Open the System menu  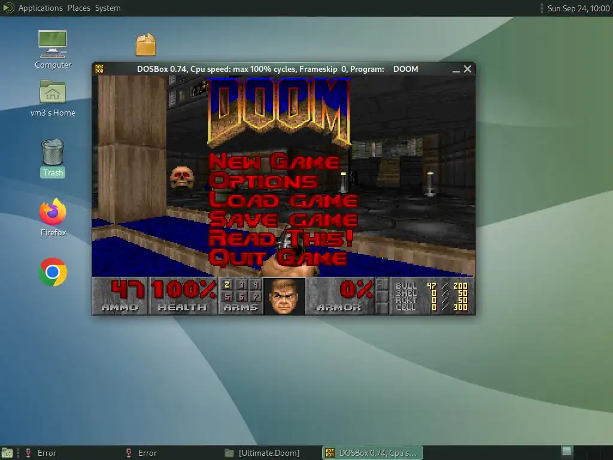pyautogui.click(x=108, y=8)
